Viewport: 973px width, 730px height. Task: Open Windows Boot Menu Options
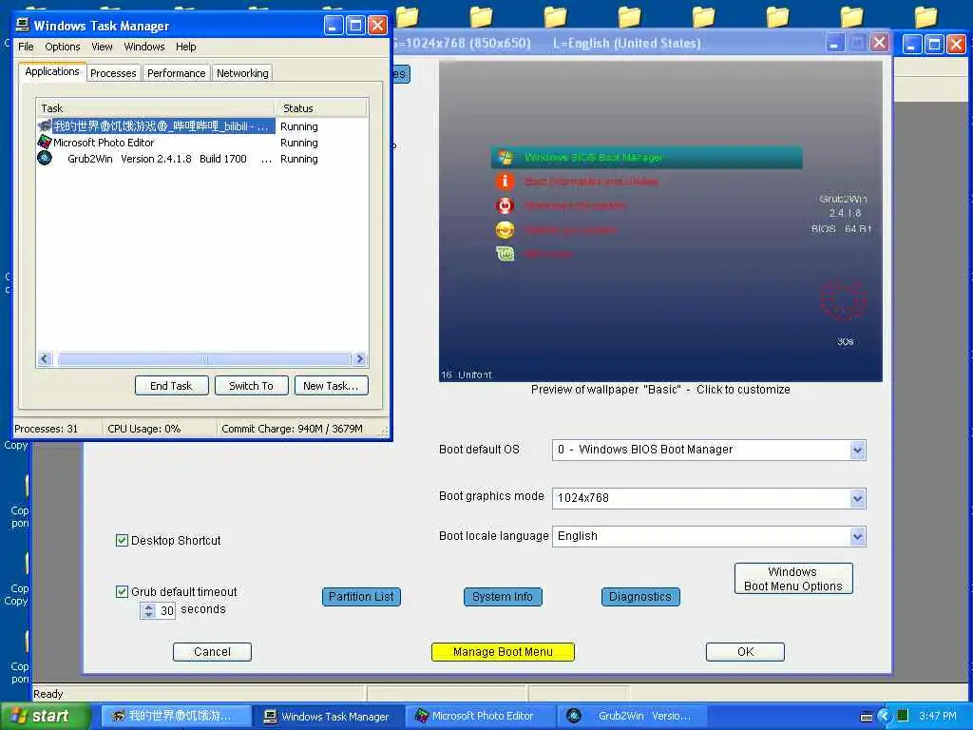click(793, 579)
